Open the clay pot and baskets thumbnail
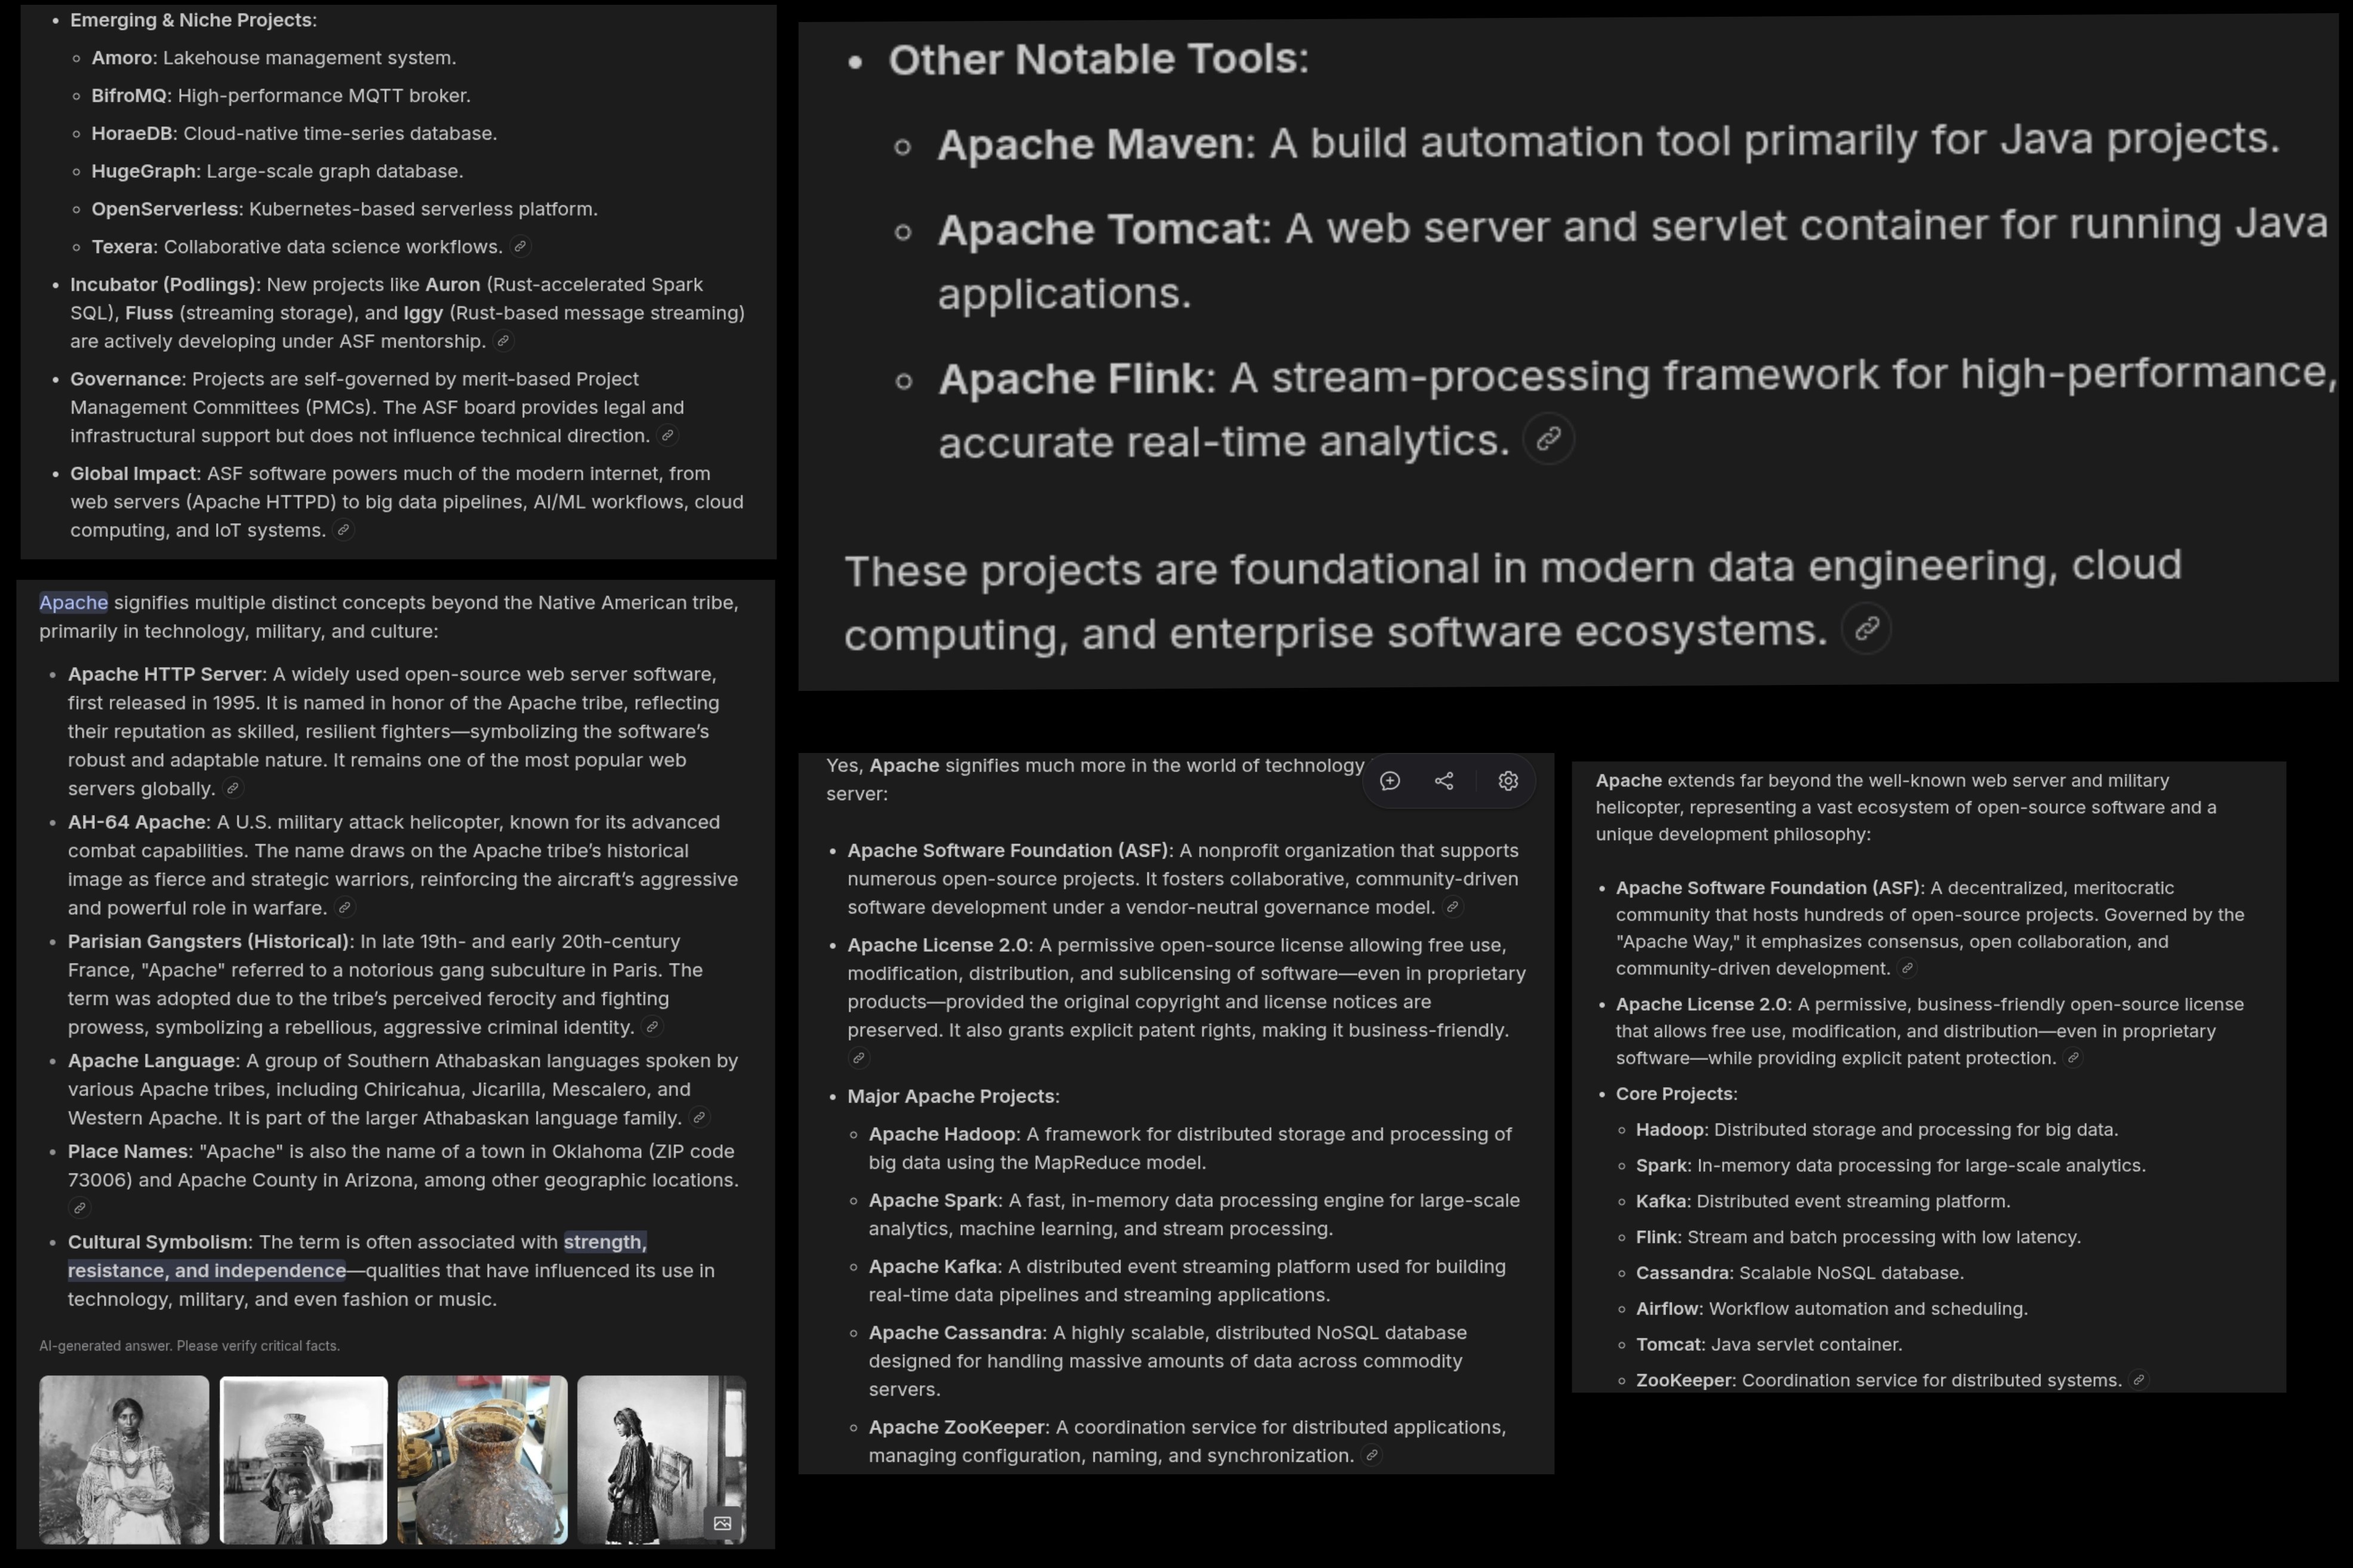The width and height of the screenshot is (2353, 1568). pos(482,1459)
